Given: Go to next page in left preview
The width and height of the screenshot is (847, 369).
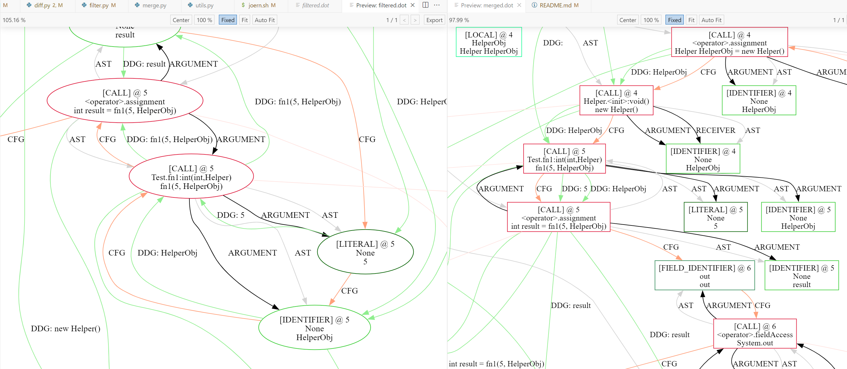Looking at the screenshot, I should tap(415, 20).
